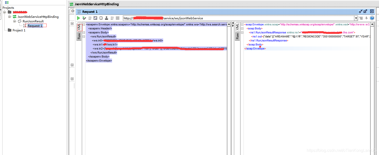
Task: Click the JsonWebServiceHttpBinding window title icon
Action: tap(72, 4)
